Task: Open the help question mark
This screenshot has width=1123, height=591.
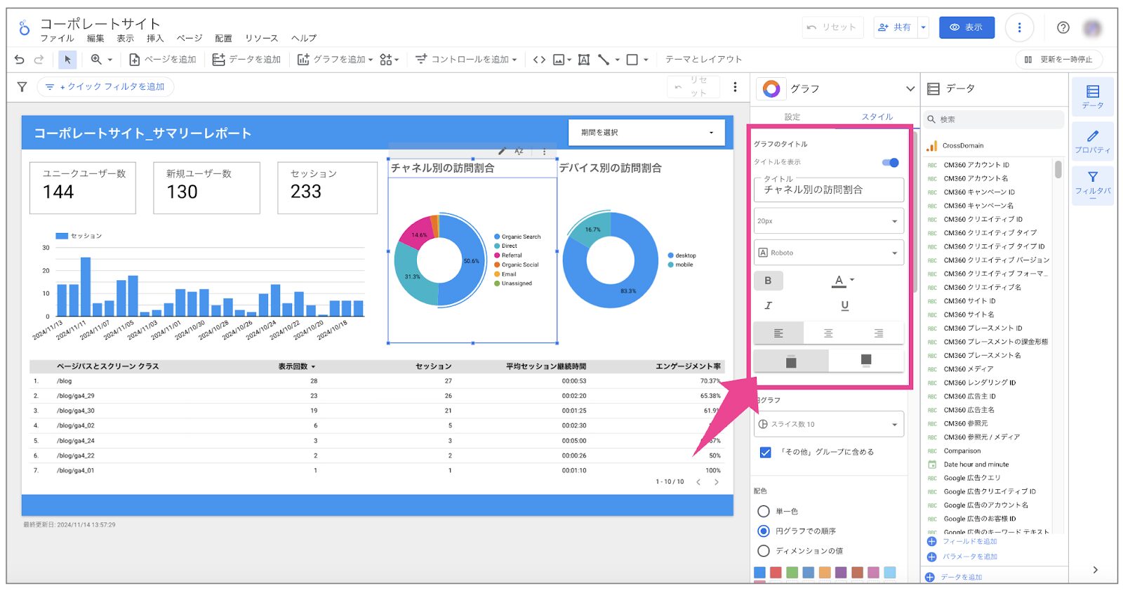Action: 1063,27
